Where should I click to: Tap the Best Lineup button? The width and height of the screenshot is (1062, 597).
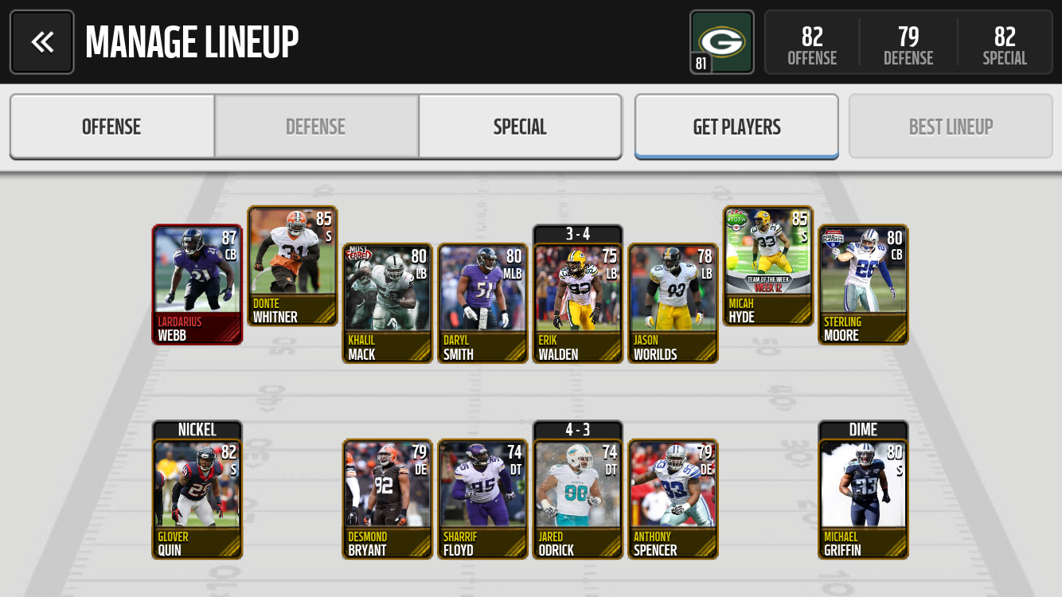[951, 127]
